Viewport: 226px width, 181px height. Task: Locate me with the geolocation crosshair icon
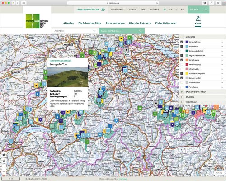4,161
